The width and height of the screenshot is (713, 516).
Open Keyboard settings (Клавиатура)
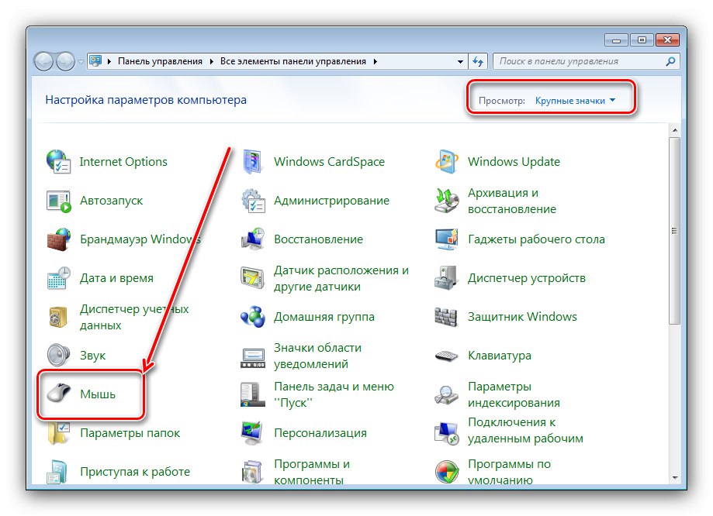(500, 355)
